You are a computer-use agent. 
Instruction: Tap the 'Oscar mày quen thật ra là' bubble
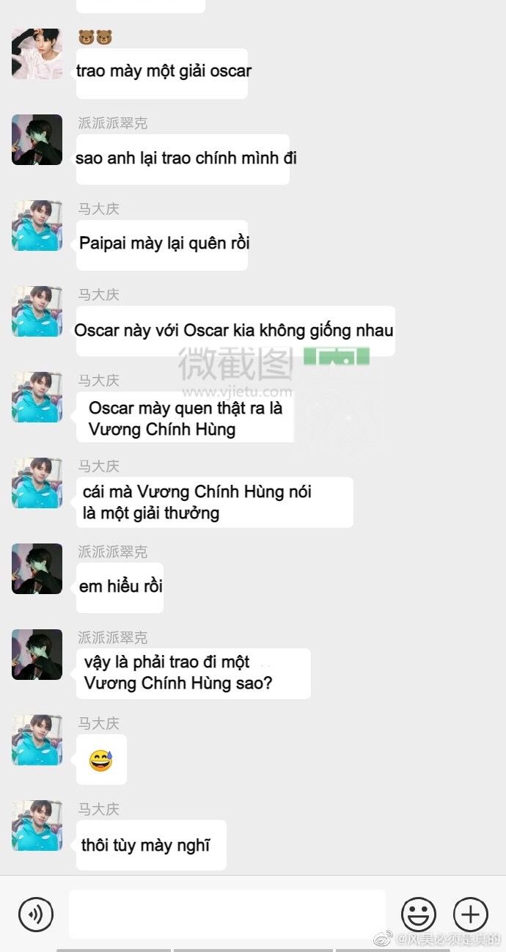[185, 417]
